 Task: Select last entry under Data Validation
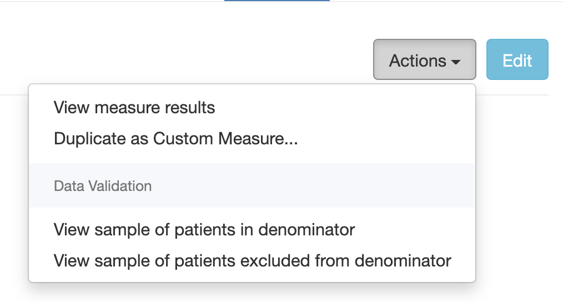tap(252, 260)
